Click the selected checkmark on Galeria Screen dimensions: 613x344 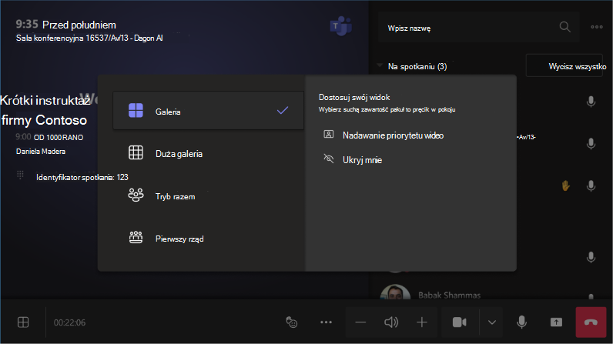283,111
